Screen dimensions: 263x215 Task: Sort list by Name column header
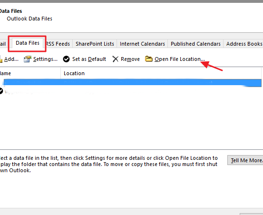point(30,73)
